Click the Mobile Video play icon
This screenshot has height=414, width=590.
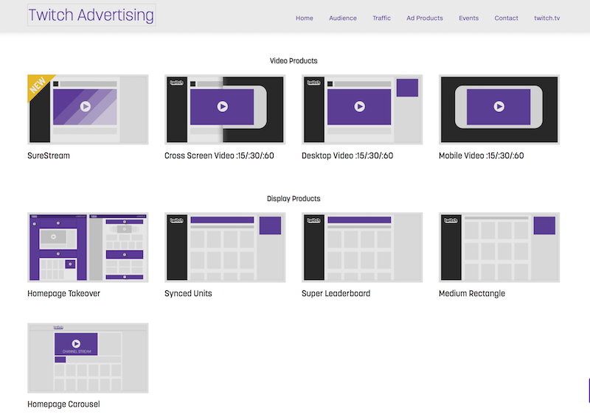click(499, 106)
